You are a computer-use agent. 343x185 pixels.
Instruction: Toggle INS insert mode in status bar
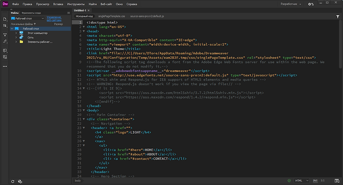[x=315, y=181]
